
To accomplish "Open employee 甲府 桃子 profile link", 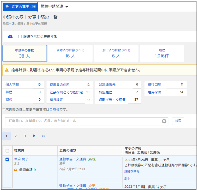I will [21, 159].
